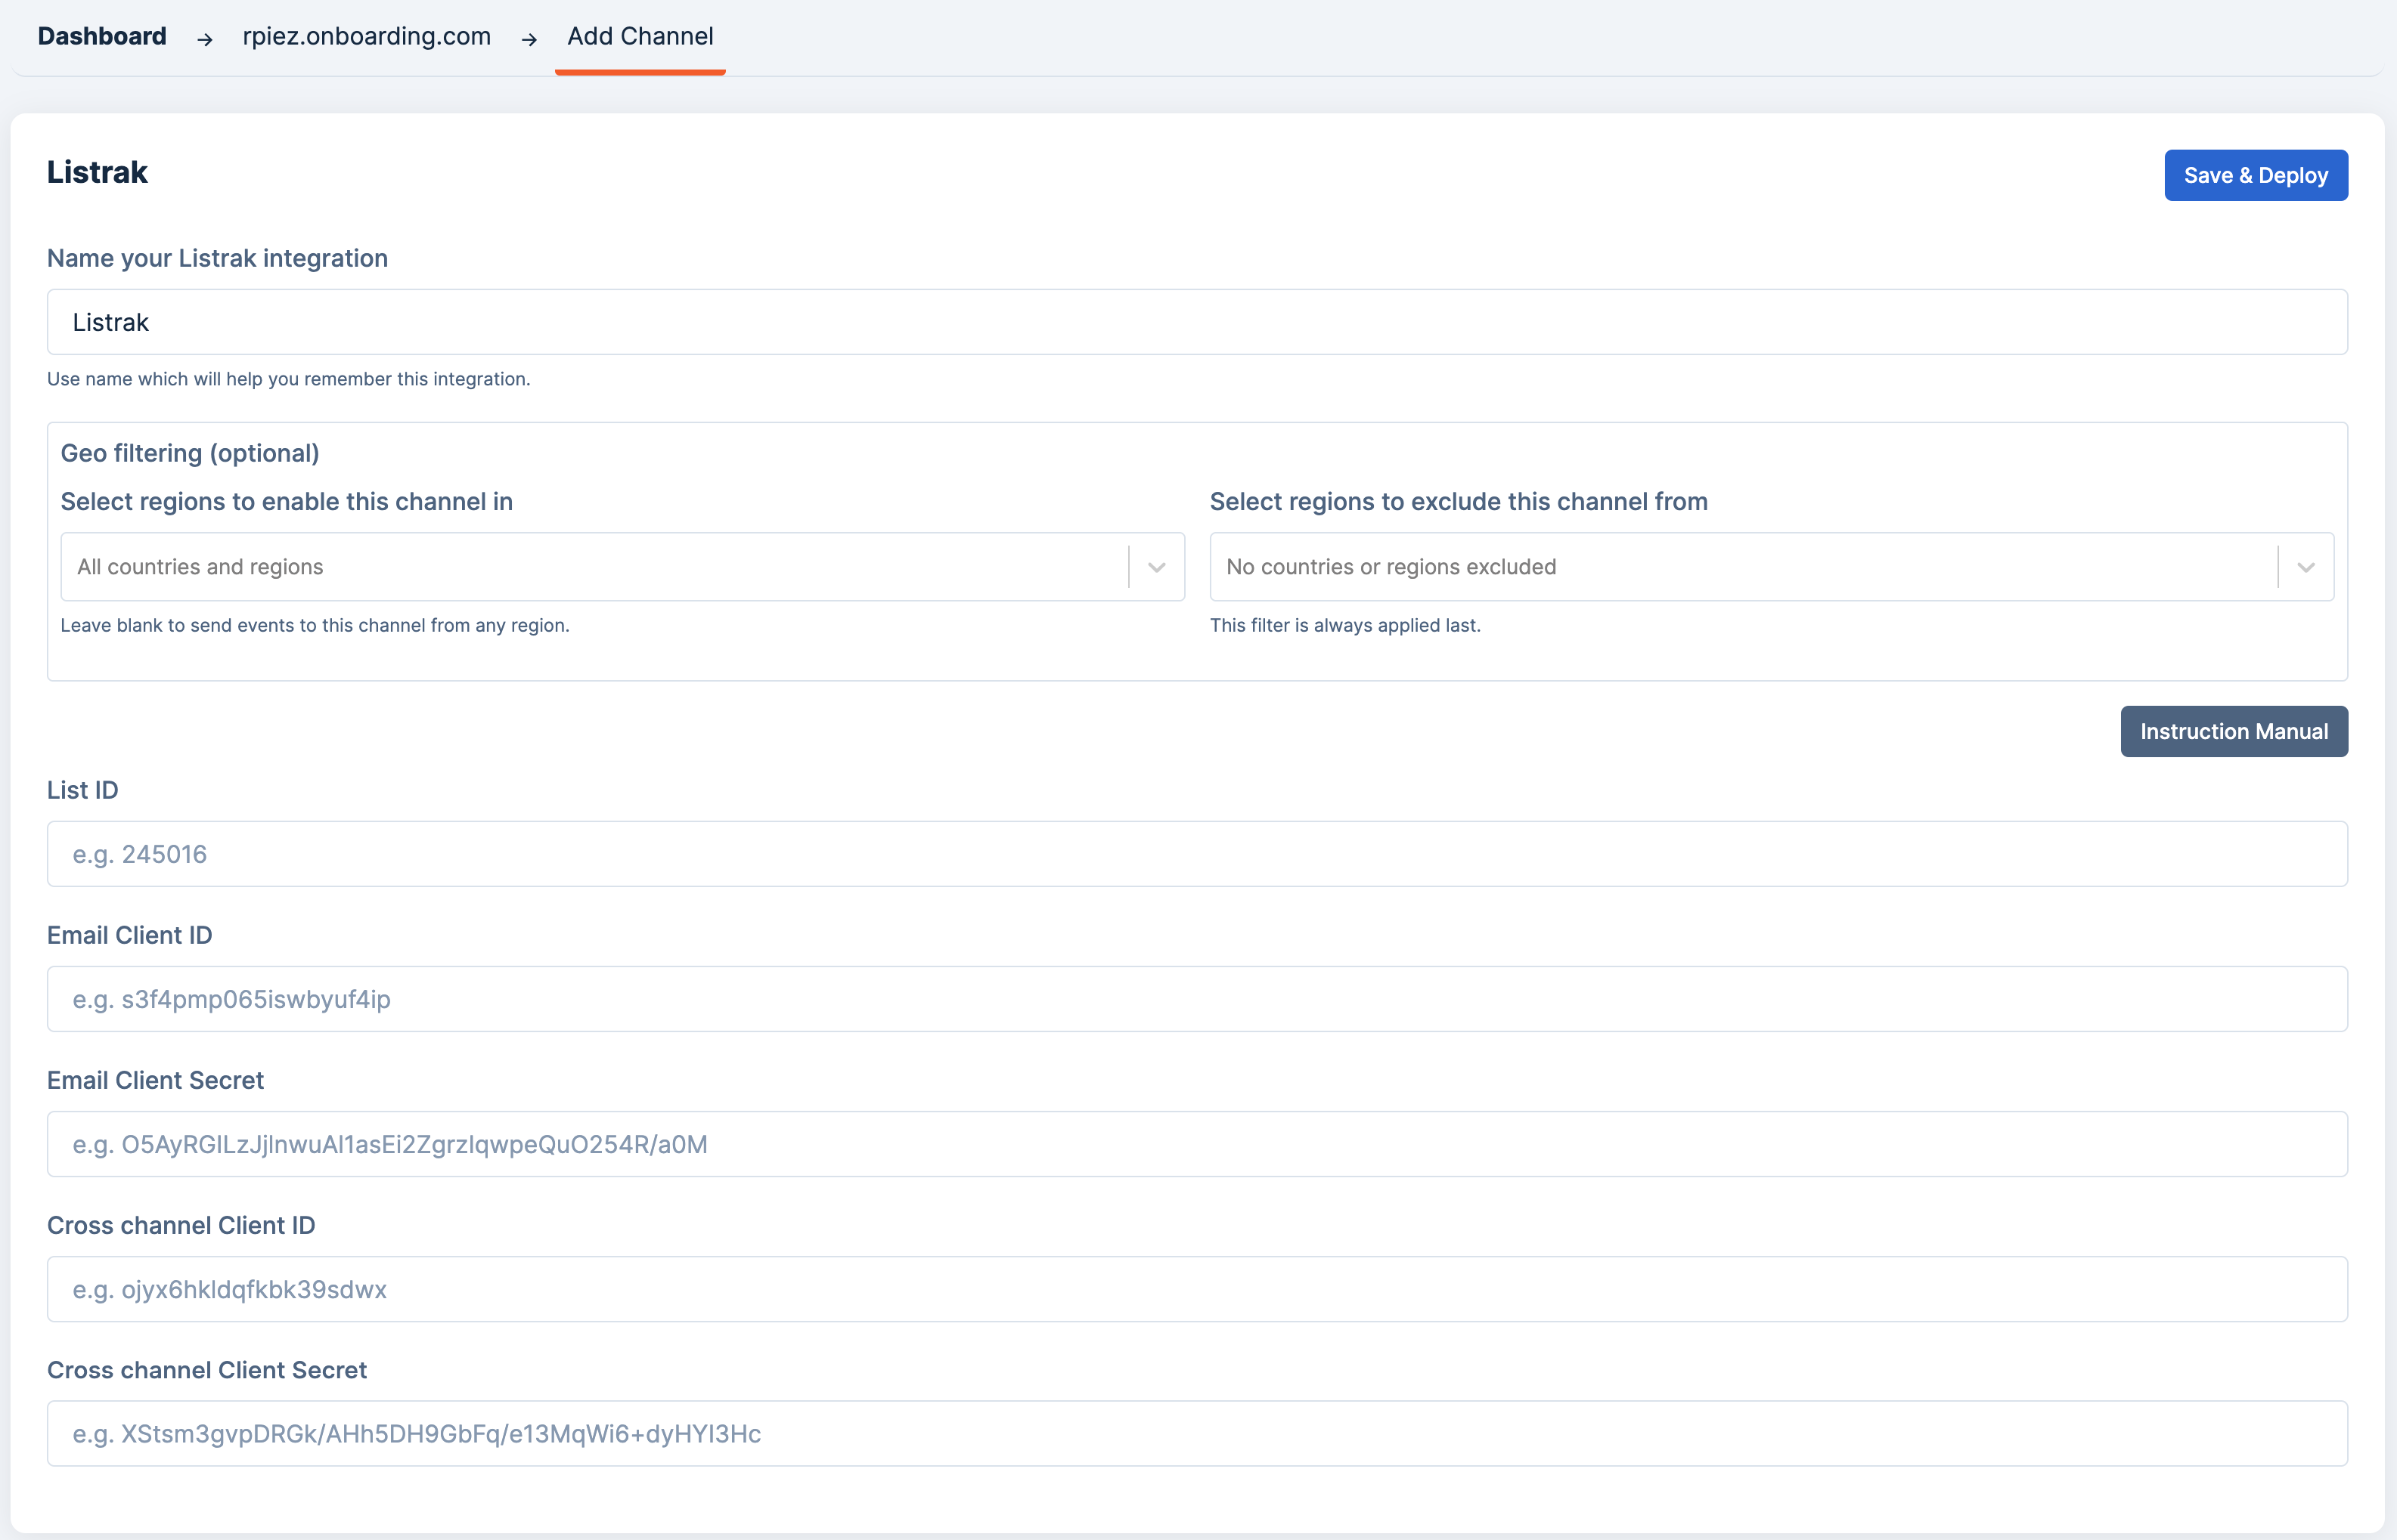The image size is (2397, 1540).
Task: Click the List ID field label
Action: [x=82, y=790]
